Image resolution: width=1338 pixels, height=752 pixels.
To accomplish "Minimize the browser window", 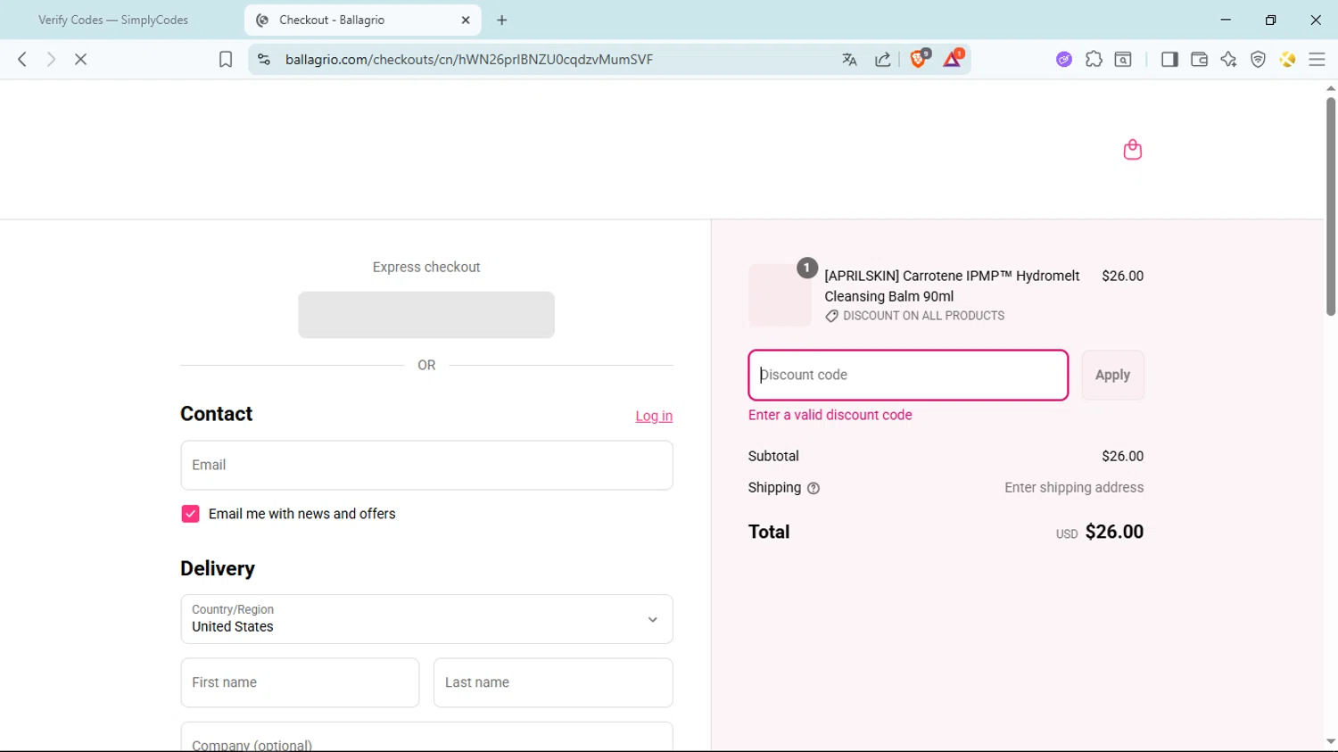I will point(1226,20).
